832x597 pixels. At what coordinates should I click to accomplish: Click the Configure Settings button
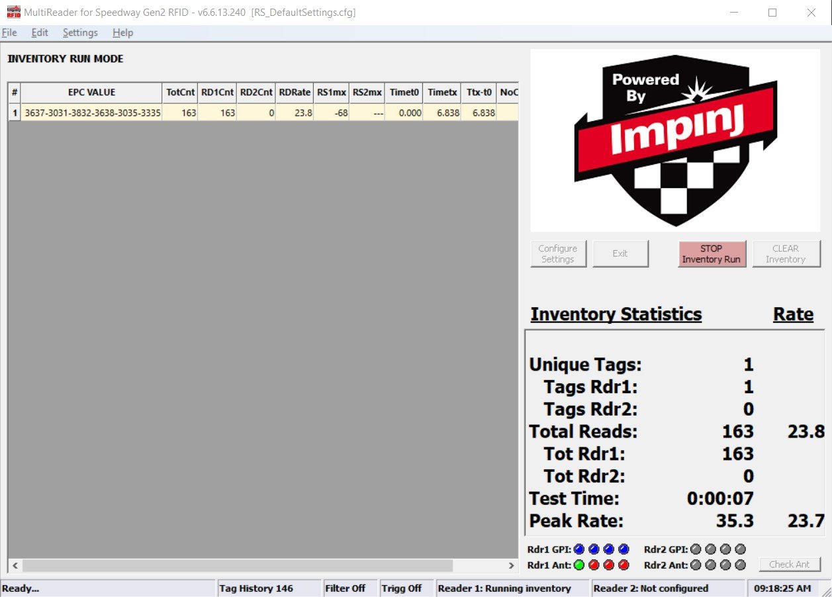click(558, 253)
